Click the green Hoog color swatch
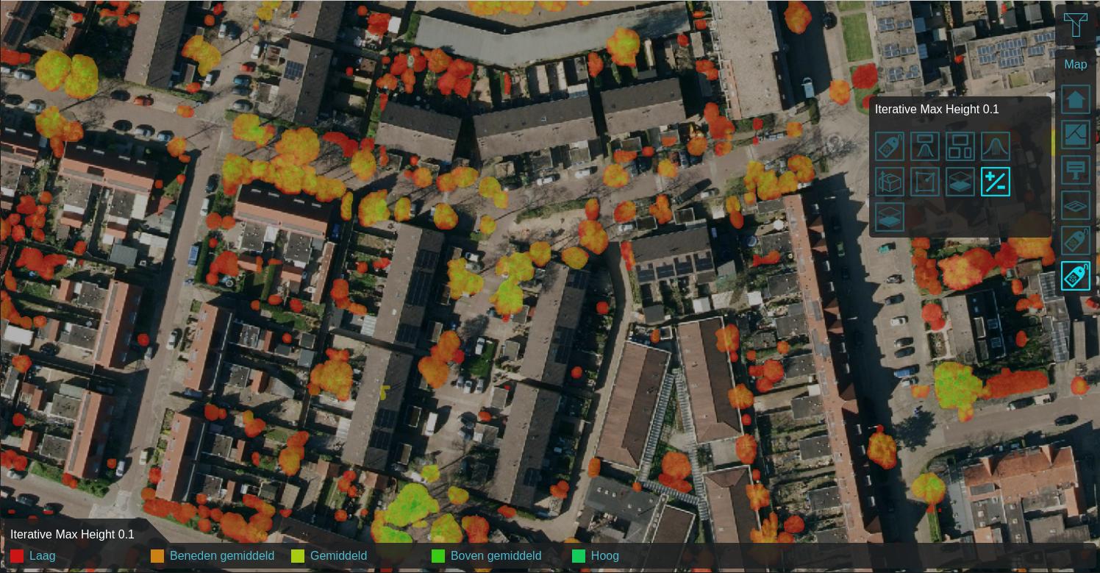The width and height of the screenshot is (1100, 573). (x=579, y=556)
